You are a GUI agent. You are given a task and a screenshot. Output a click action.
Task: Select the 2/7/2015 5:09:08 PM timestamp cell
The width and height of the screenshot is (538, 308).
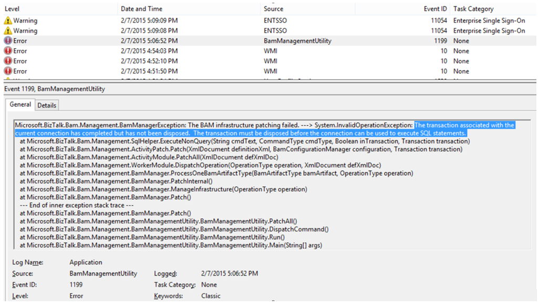click(x=149, y=31)
